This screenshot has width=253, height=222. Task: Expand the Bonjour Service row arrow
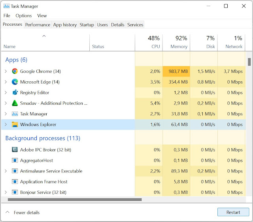point(6,192)
